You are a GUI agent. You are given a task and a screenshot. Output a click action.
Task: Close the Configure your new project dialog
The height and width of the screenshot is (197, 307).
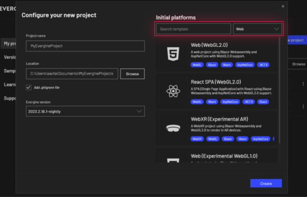coord(283,6)
